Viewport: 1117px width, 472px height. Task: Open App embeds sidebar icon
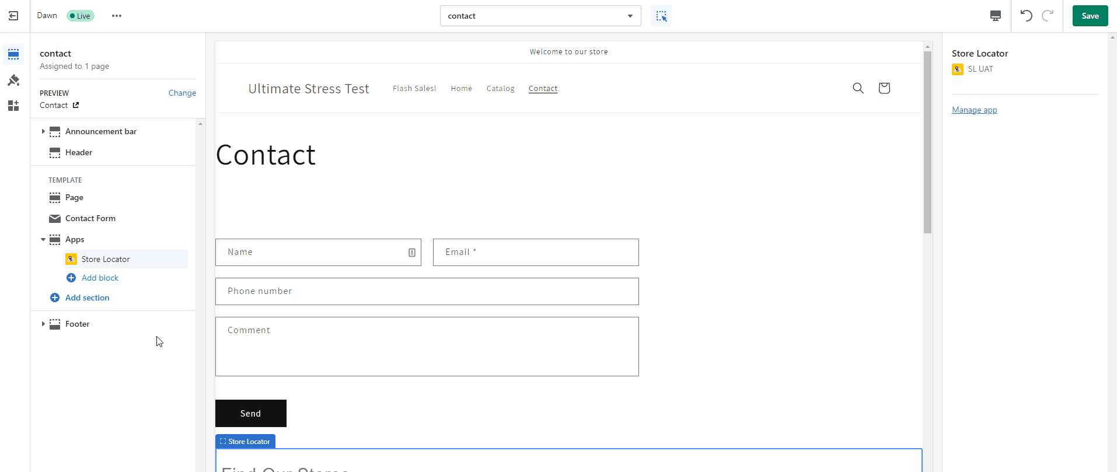tap(13, 106)
